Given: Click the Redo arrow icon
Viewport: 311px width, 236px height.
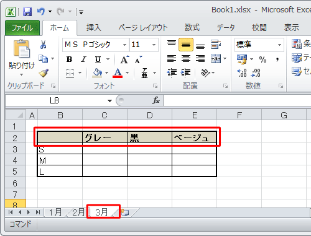Looking at the screenshot, I should (x=60, y=11).
